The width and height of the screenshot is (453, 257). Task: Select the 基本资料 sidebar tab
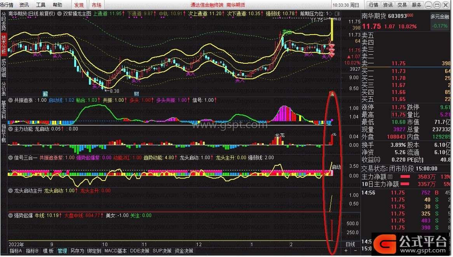pos(3,110)
